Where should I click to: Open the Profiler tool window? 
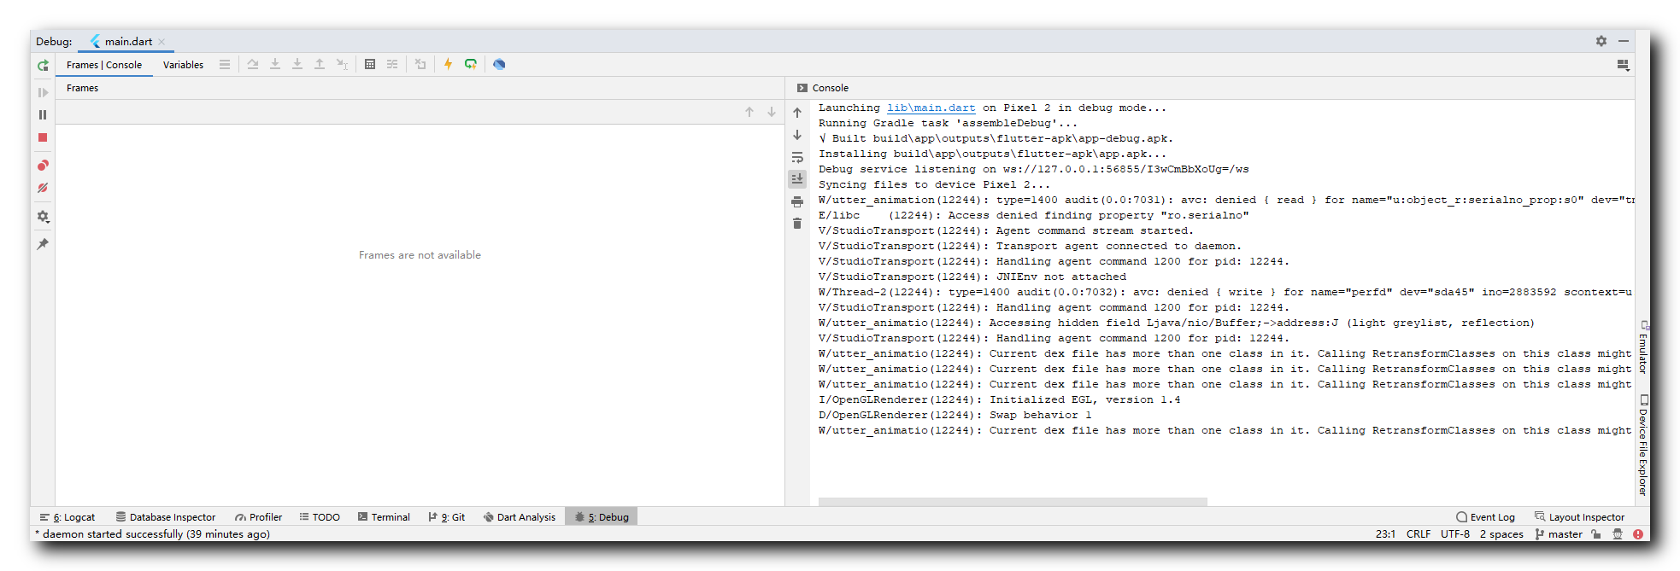point(259,517)
